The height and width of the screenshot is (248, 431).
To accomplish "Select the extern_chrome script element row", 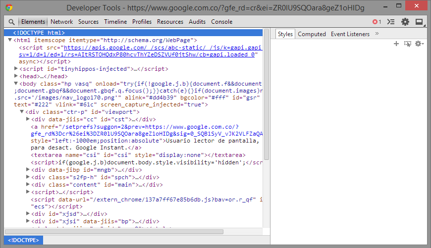I will 147,203.
